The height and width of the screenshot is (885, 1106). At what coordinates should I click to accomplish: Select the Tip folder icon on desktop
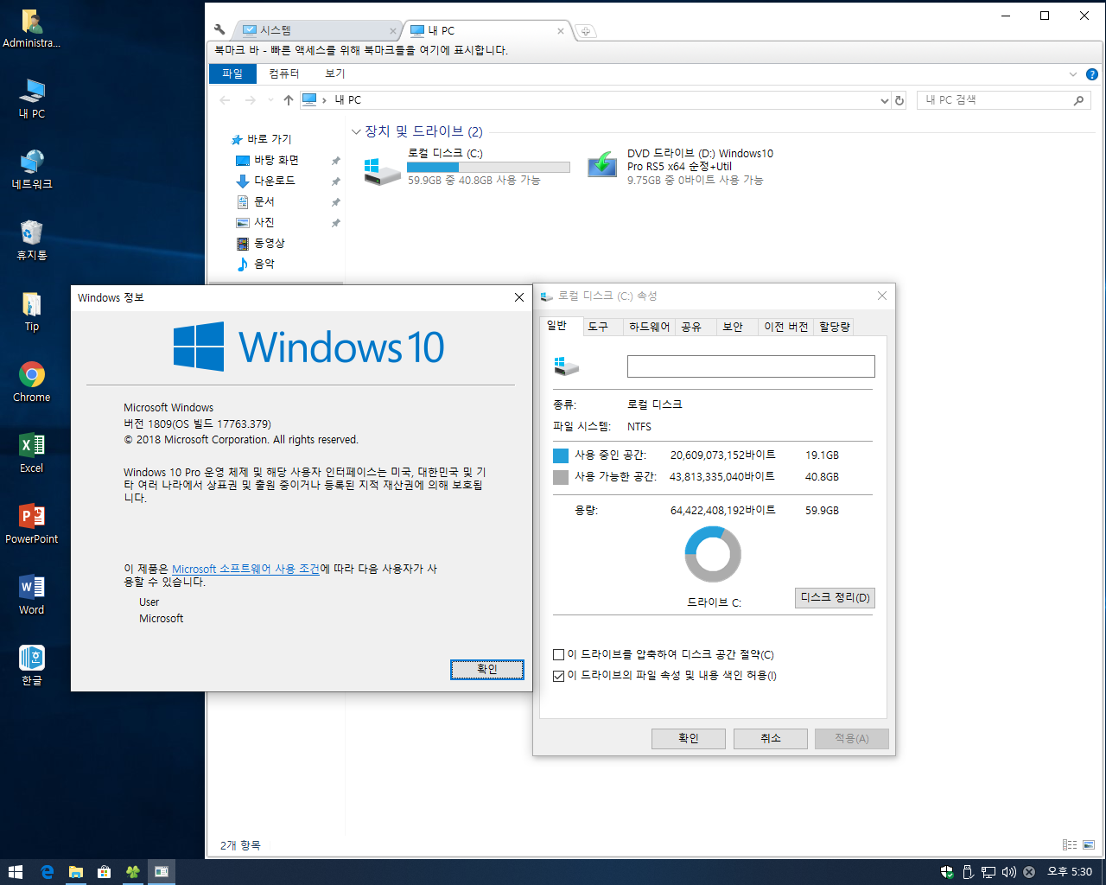(32, 304)
